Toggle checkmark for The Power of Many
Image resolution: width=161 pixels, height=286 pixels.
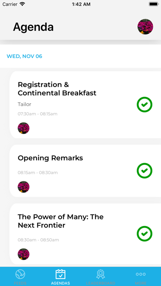click(145, 234)
